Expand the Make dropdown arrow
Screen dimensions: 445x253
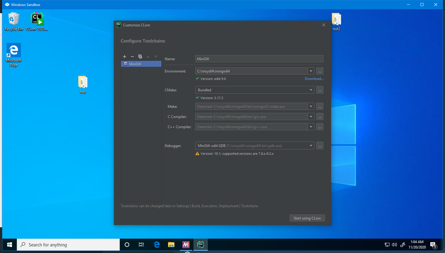click(311, 106)
